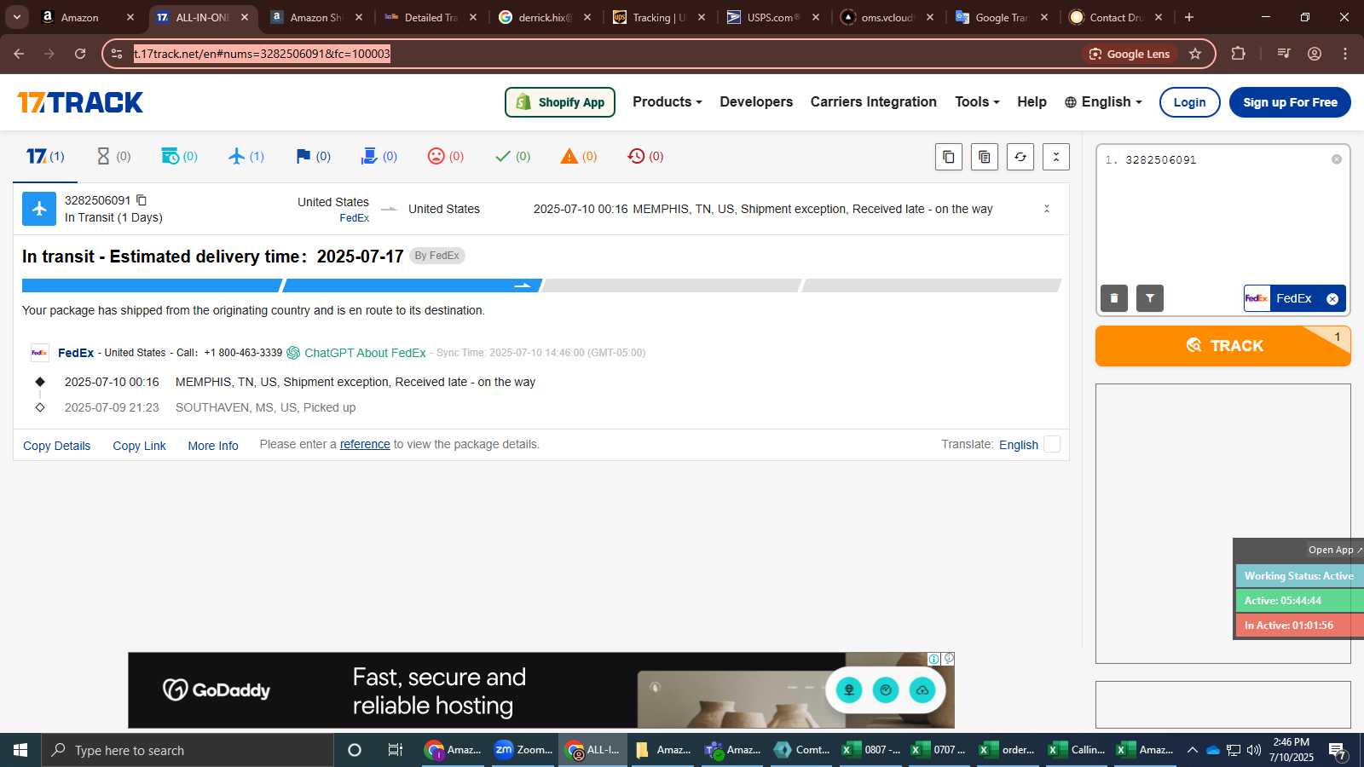Click Open App in status widget
Screen dimensions: 1364x767
click(x=1335, y=550)
